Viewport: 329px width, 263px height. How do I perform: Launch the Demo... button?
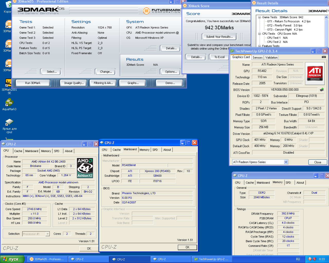(x=170, y=83)
